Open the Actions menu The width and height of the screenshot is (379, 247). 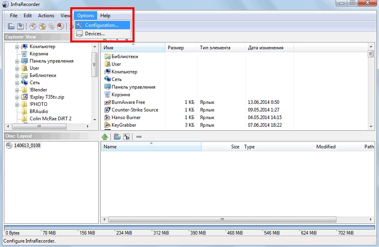click(x=46, y=16)
